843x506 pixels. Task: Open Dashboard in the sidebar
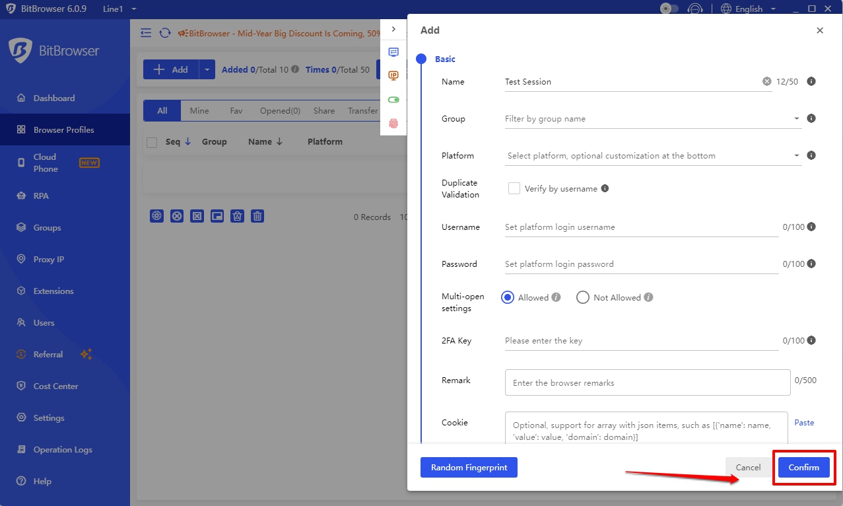(x=65, y=98)
